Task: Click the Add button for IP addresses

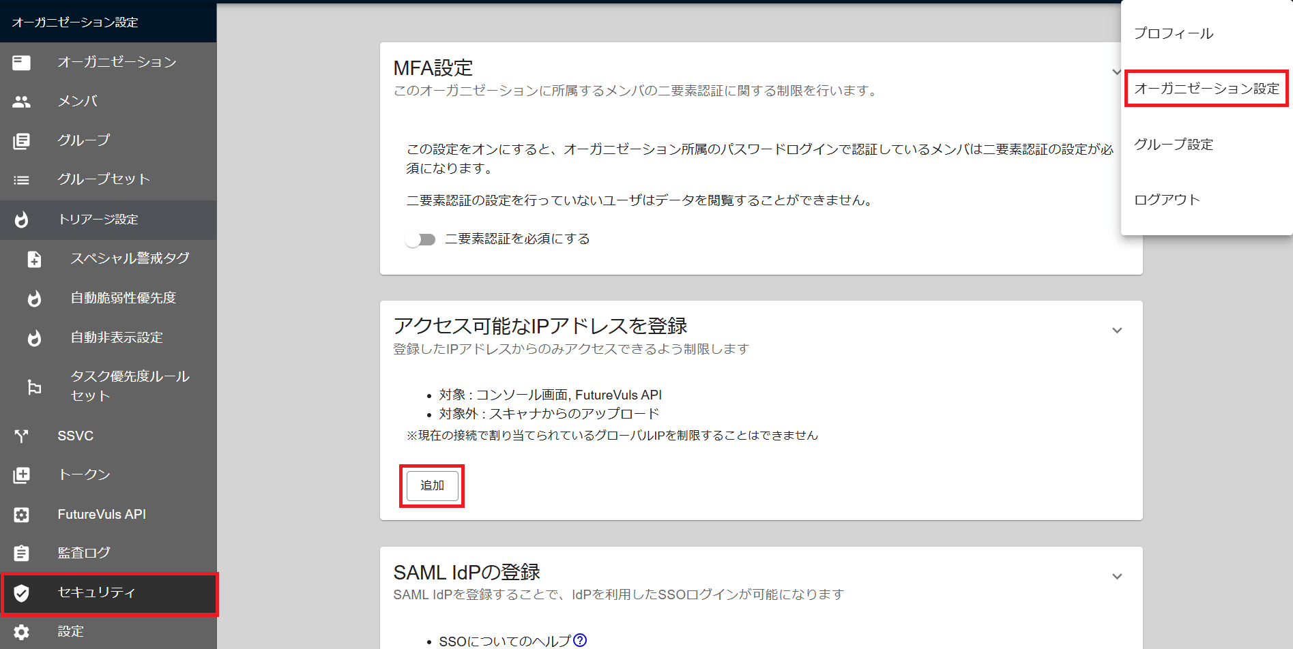Action: pos(432,486)
